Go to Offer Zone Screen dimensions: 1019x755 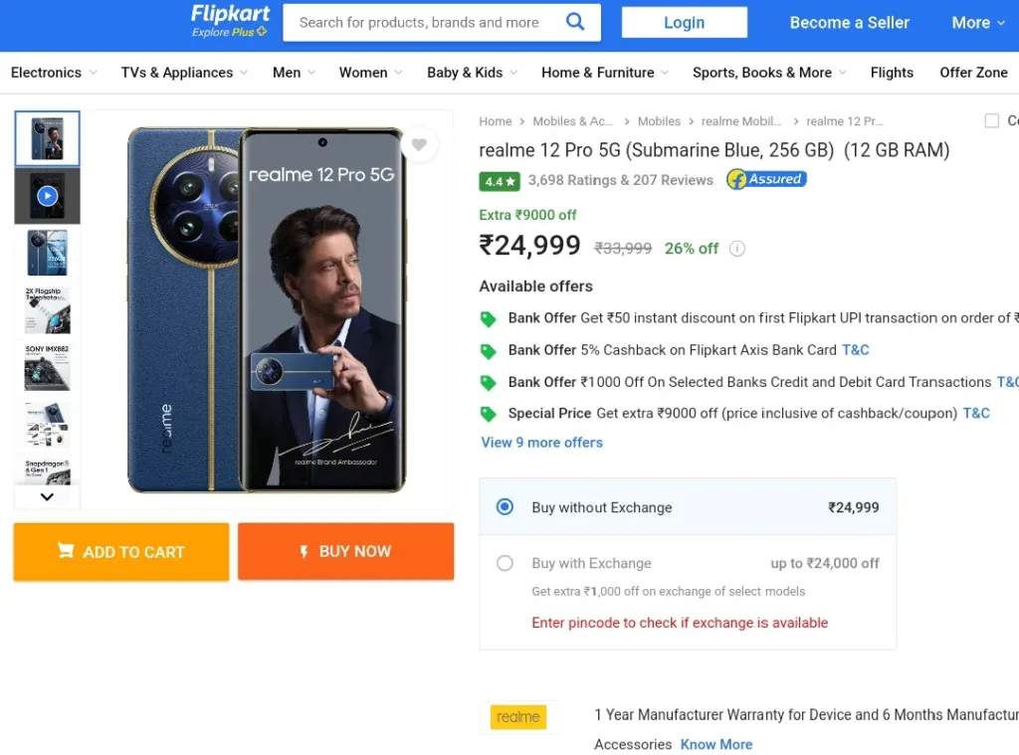coord(973,73)
